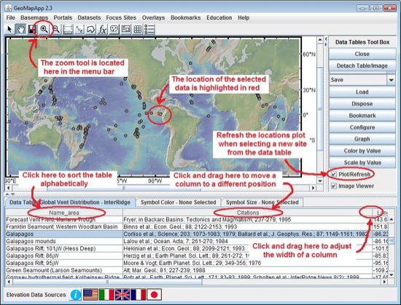
Task: Select the Galapagos mounds table row
Action: 196,241
